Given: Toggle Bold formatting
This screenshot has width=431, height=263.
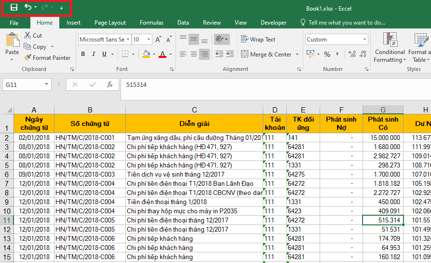Looking at the screenshot, I should click(x=83, y=55).
